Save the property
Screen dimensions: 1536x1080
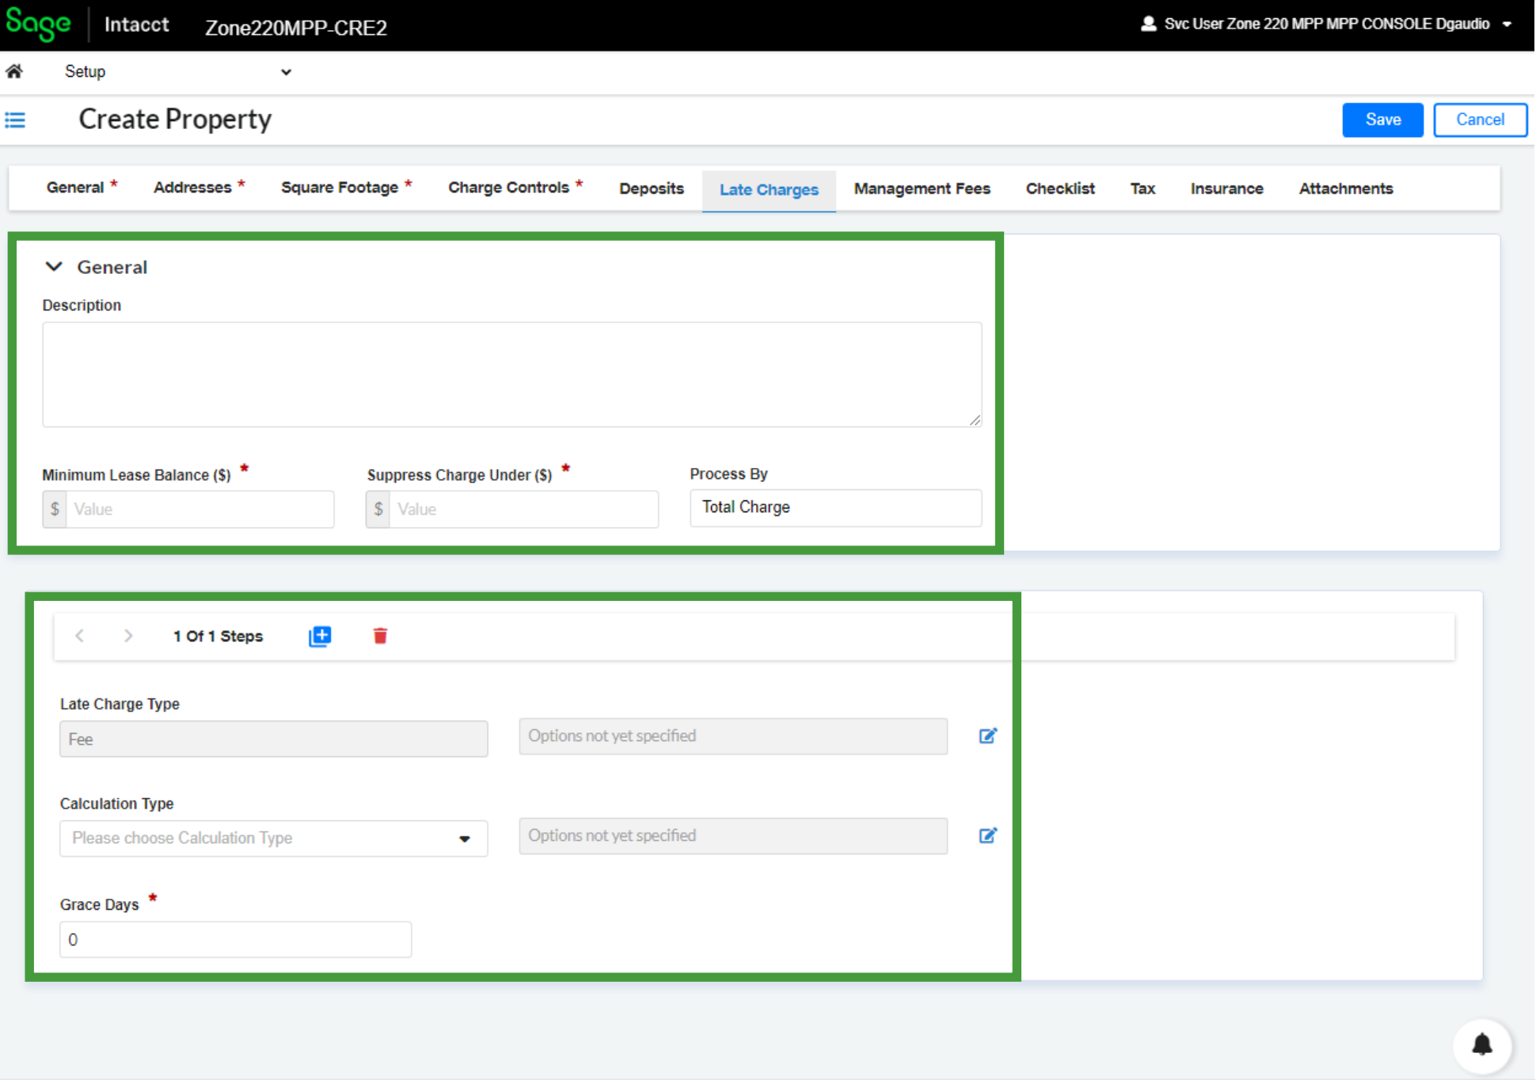(x=1383, y=120)
